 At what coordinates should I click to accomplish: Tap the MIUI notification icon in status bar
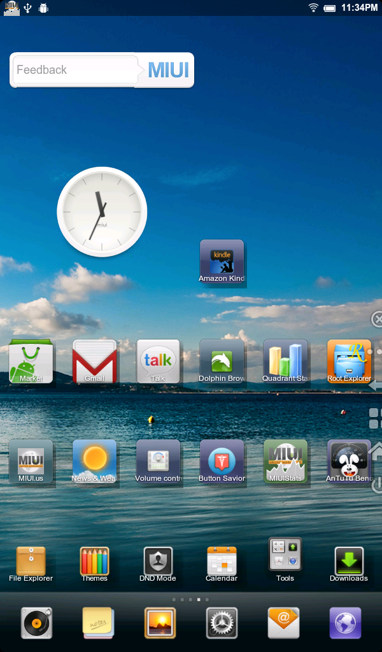tap(11, 8)
